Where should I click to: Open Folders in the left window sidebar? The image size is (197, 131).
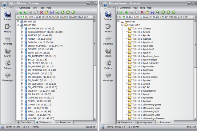point(7,65)
